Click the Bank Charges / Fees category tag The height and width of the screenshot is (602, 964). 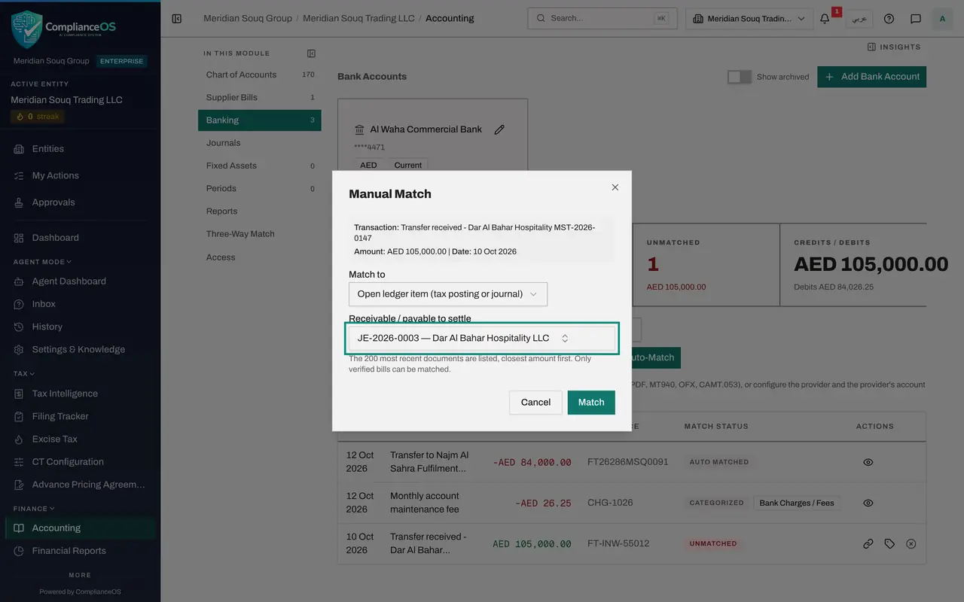797,503
